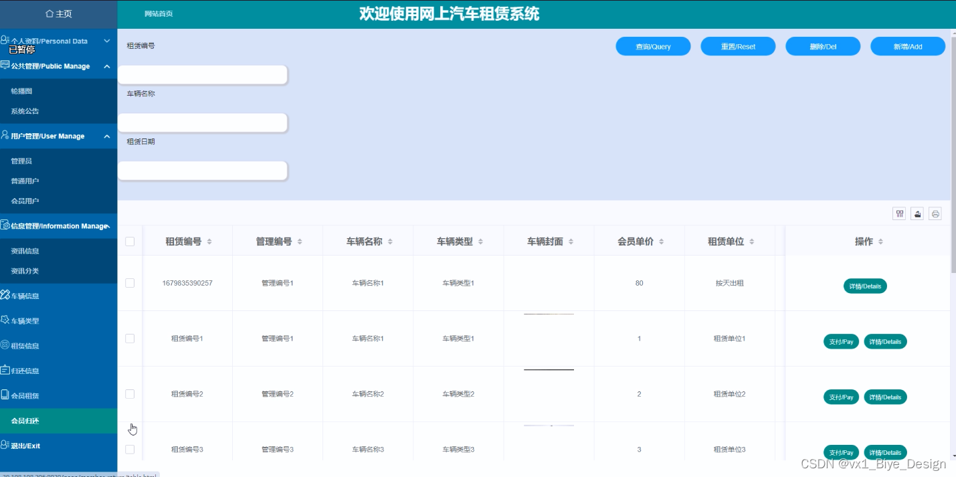Sort by the 车辆类型 column arrows
The width and height of the screenshot is (956, 477).
click(x=480, y=242)
